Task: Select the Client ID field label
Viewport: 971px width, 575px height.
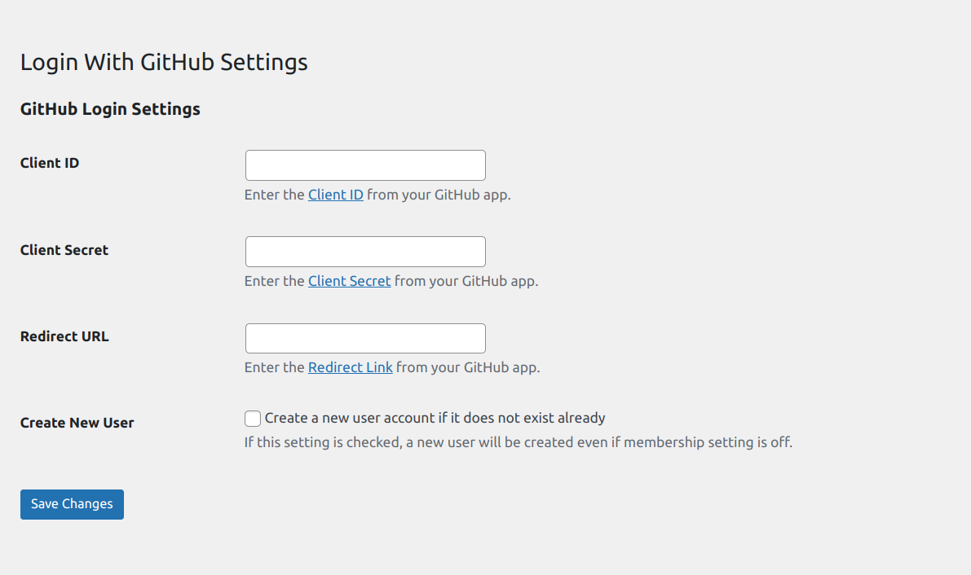Action: pos(50,163)
